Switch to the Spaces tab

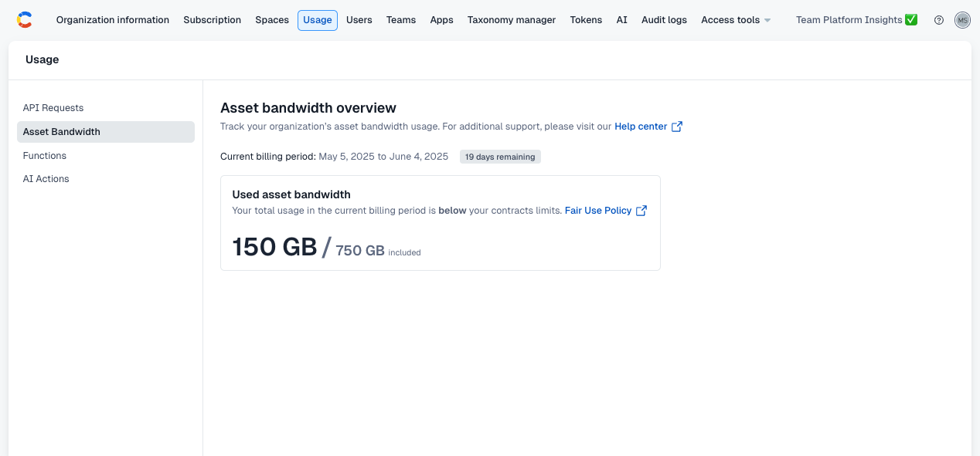[x=272, y=20]
